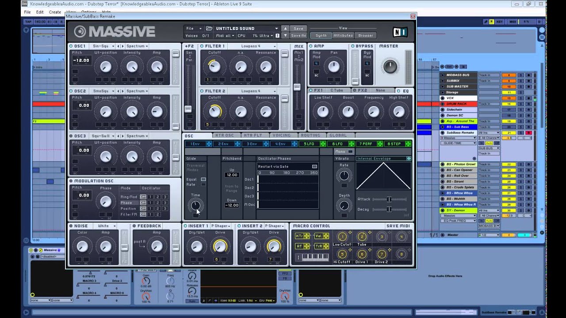Toggle Filter 2 power button
The width and height of the screenshot is (566, 318).
[202, 91]
